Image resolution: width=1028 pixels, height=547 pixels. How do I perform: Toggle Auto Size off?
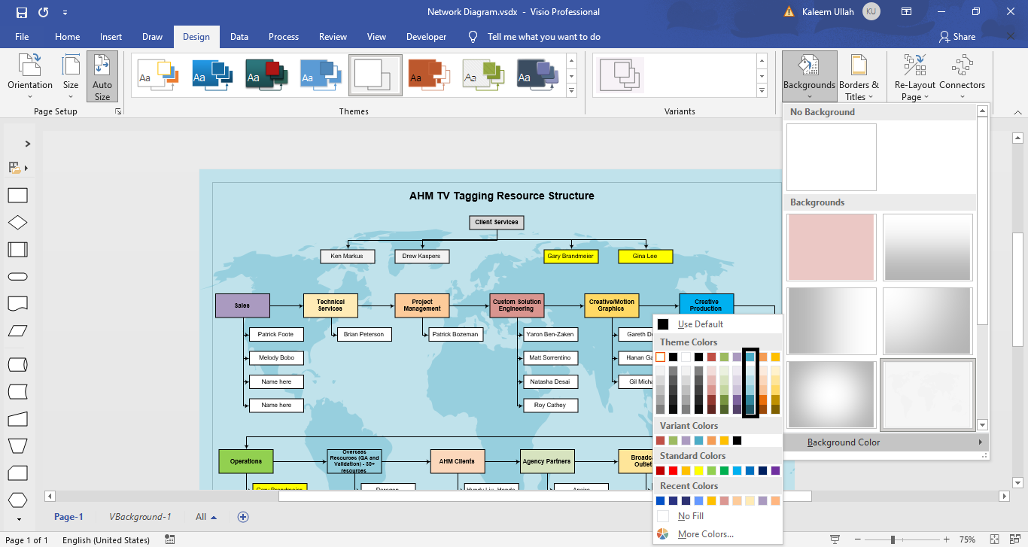tap(102, 75)
